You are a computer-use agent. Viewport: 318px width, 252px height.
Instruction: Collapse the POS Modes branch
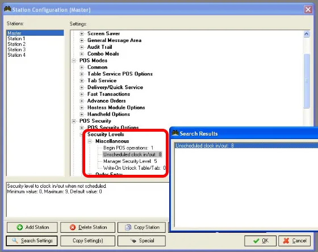click(74, 60)
